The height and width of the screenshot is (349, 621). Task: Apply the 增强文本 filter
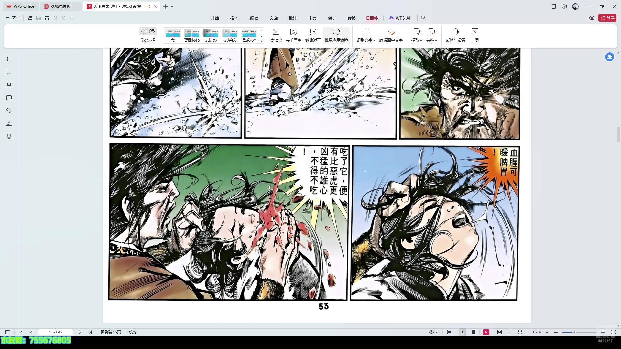(x=249, y=36)
